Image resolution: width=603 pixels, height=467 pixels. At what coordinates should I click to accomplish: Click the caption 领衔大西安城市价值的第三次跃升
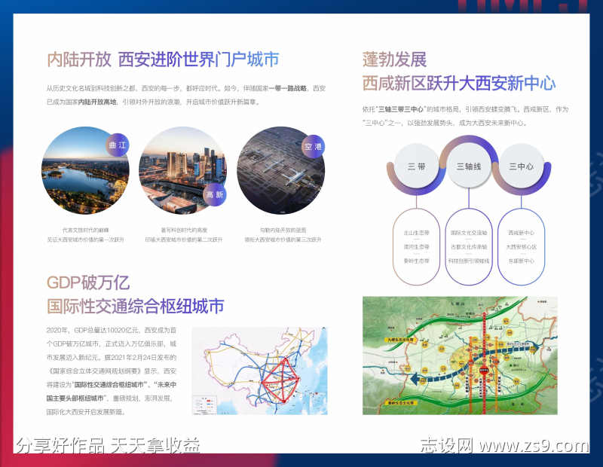[x=283, y=240]
